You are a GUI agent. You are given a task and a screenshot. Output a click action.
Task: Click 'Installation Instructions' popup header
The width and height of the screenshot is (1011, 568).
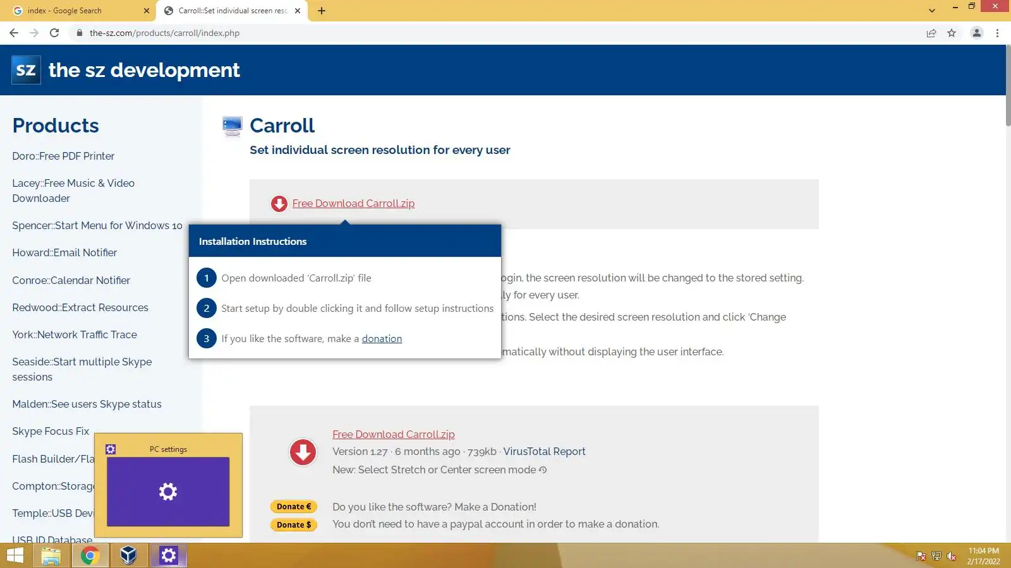(x=345, y=241)
